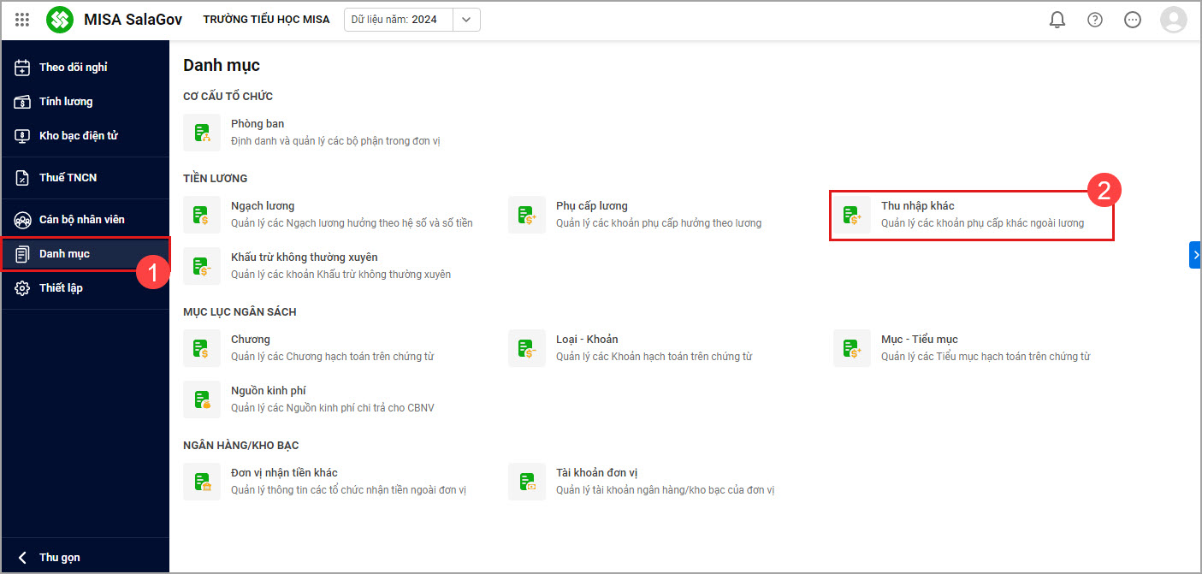Click the Khấu trừ không thường xuyên icon

[202, 266]
